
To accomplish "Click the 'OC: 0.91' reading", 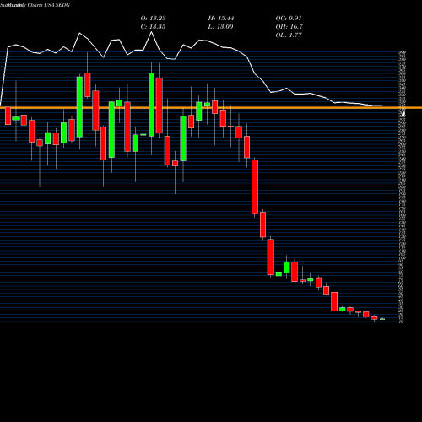I will coord(289,19).
